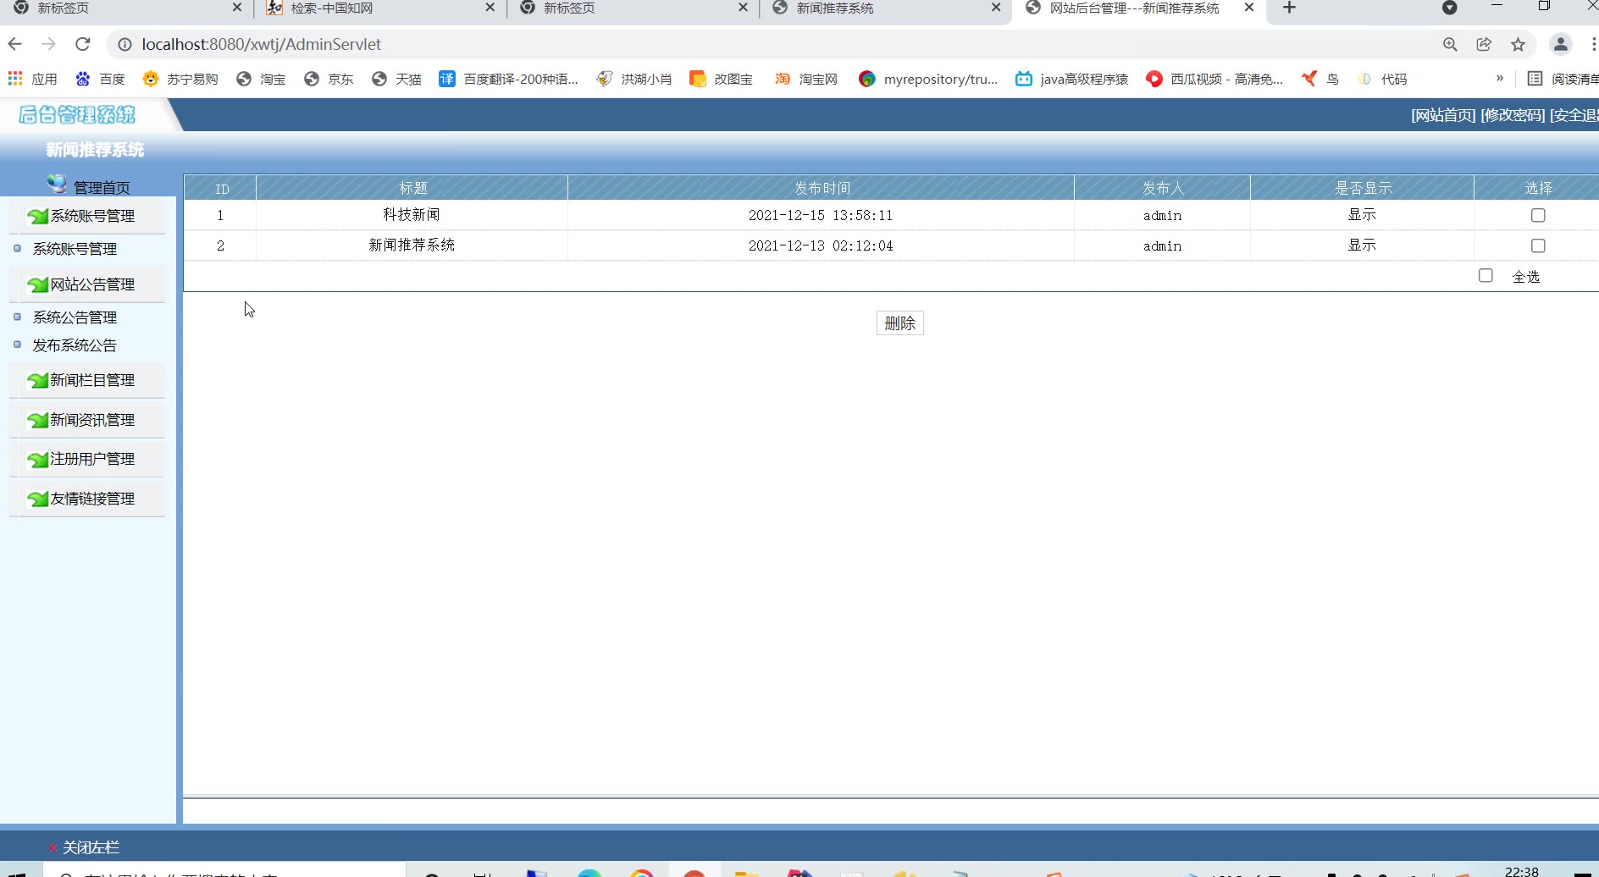This screenshot has width=1599, height=877.
Task: Open the browser profile avatar
Action: pyautogui.click(x=1560, y=44)
